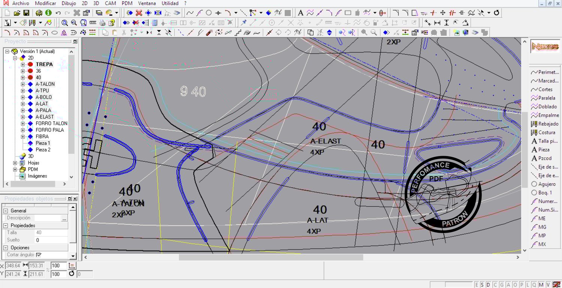Click the Save floppy disk icon
This screenshot has height=288, width=562.
[26, 13]
